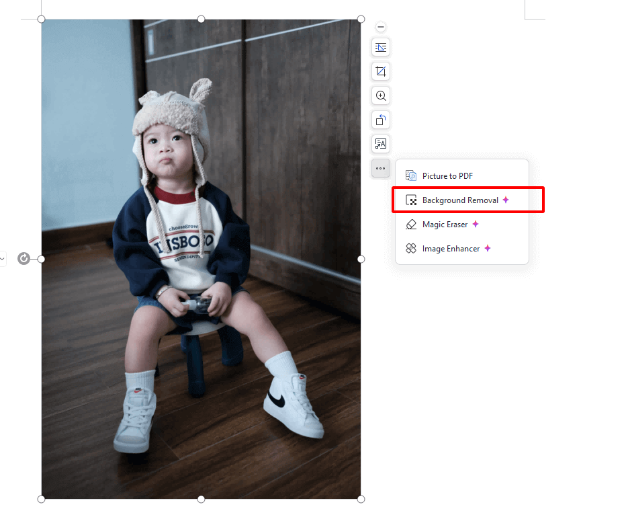
Task: Open the zoom-in picture preview icon
Action: (x=380, y=96)
